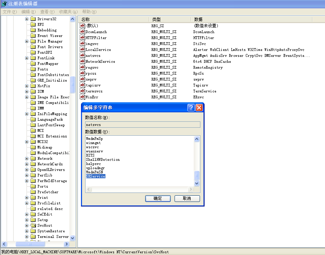The image size is (325, 255).
Task: Click the value data scrollbar down arrow
Action: click(x=197, y=183)
